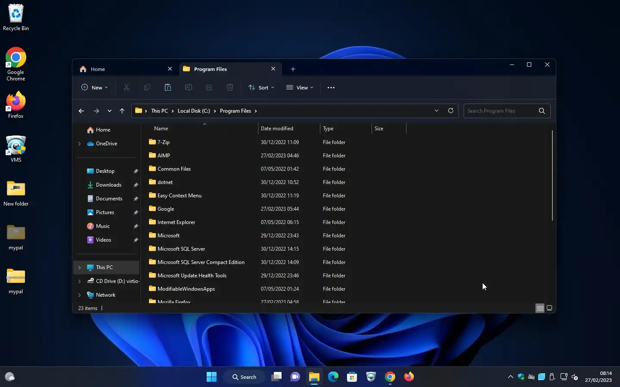This screenshot has height=387, width=620.
Task: Open Microsoft Store from the taskbar
Action: (352, 377)
